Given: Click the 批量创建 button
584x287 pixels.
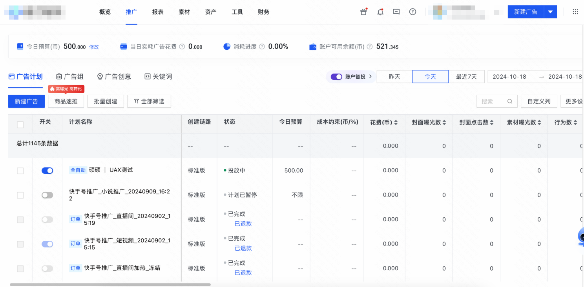Looking at the screenshot, I should point(105,101).
